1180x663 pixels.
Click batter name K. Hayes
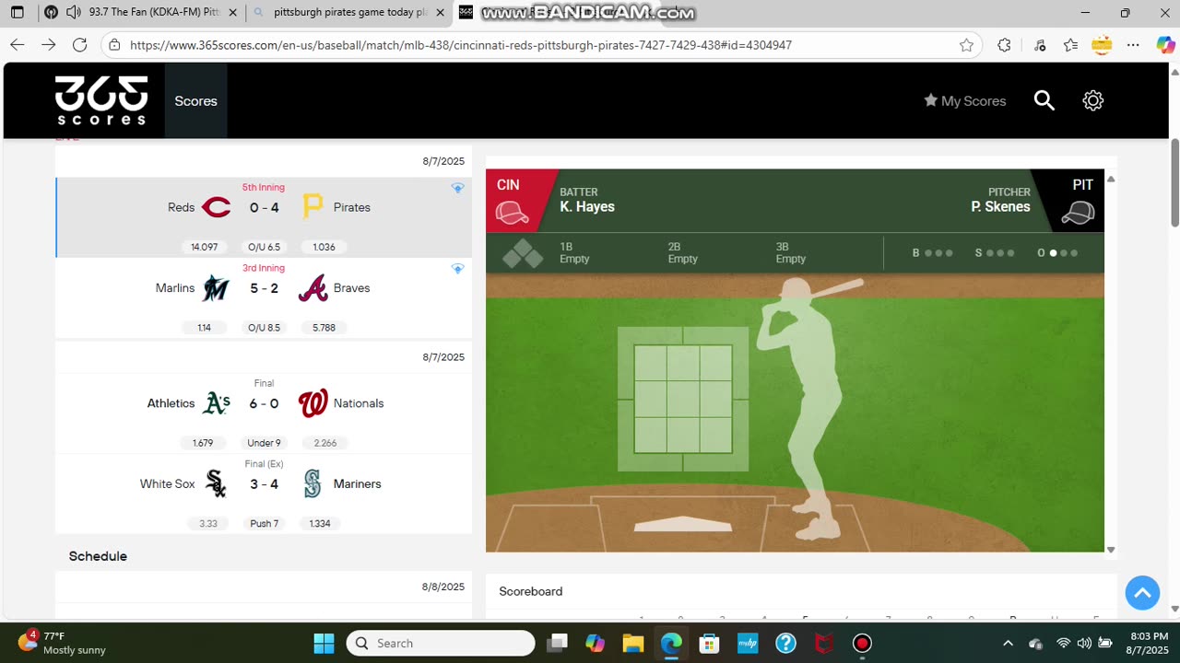(587, 207)
